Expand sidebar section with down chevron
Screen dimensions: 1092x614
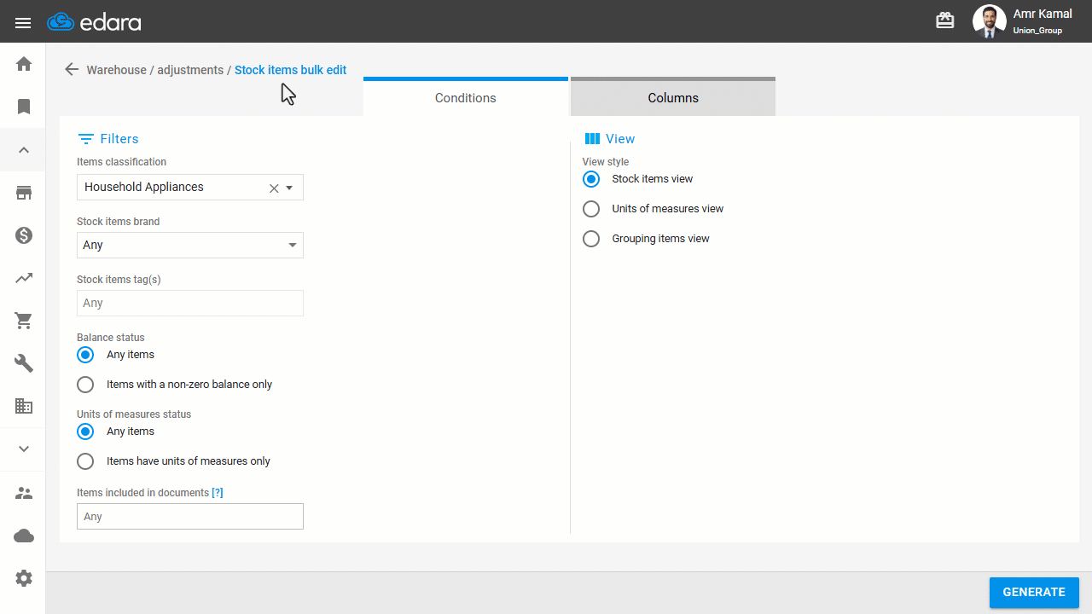(24, 449)
